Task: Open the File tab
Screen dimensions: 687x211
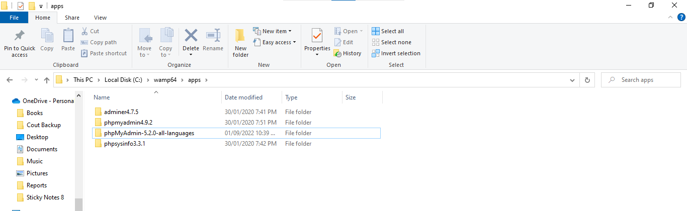Action: pos(14,18)
